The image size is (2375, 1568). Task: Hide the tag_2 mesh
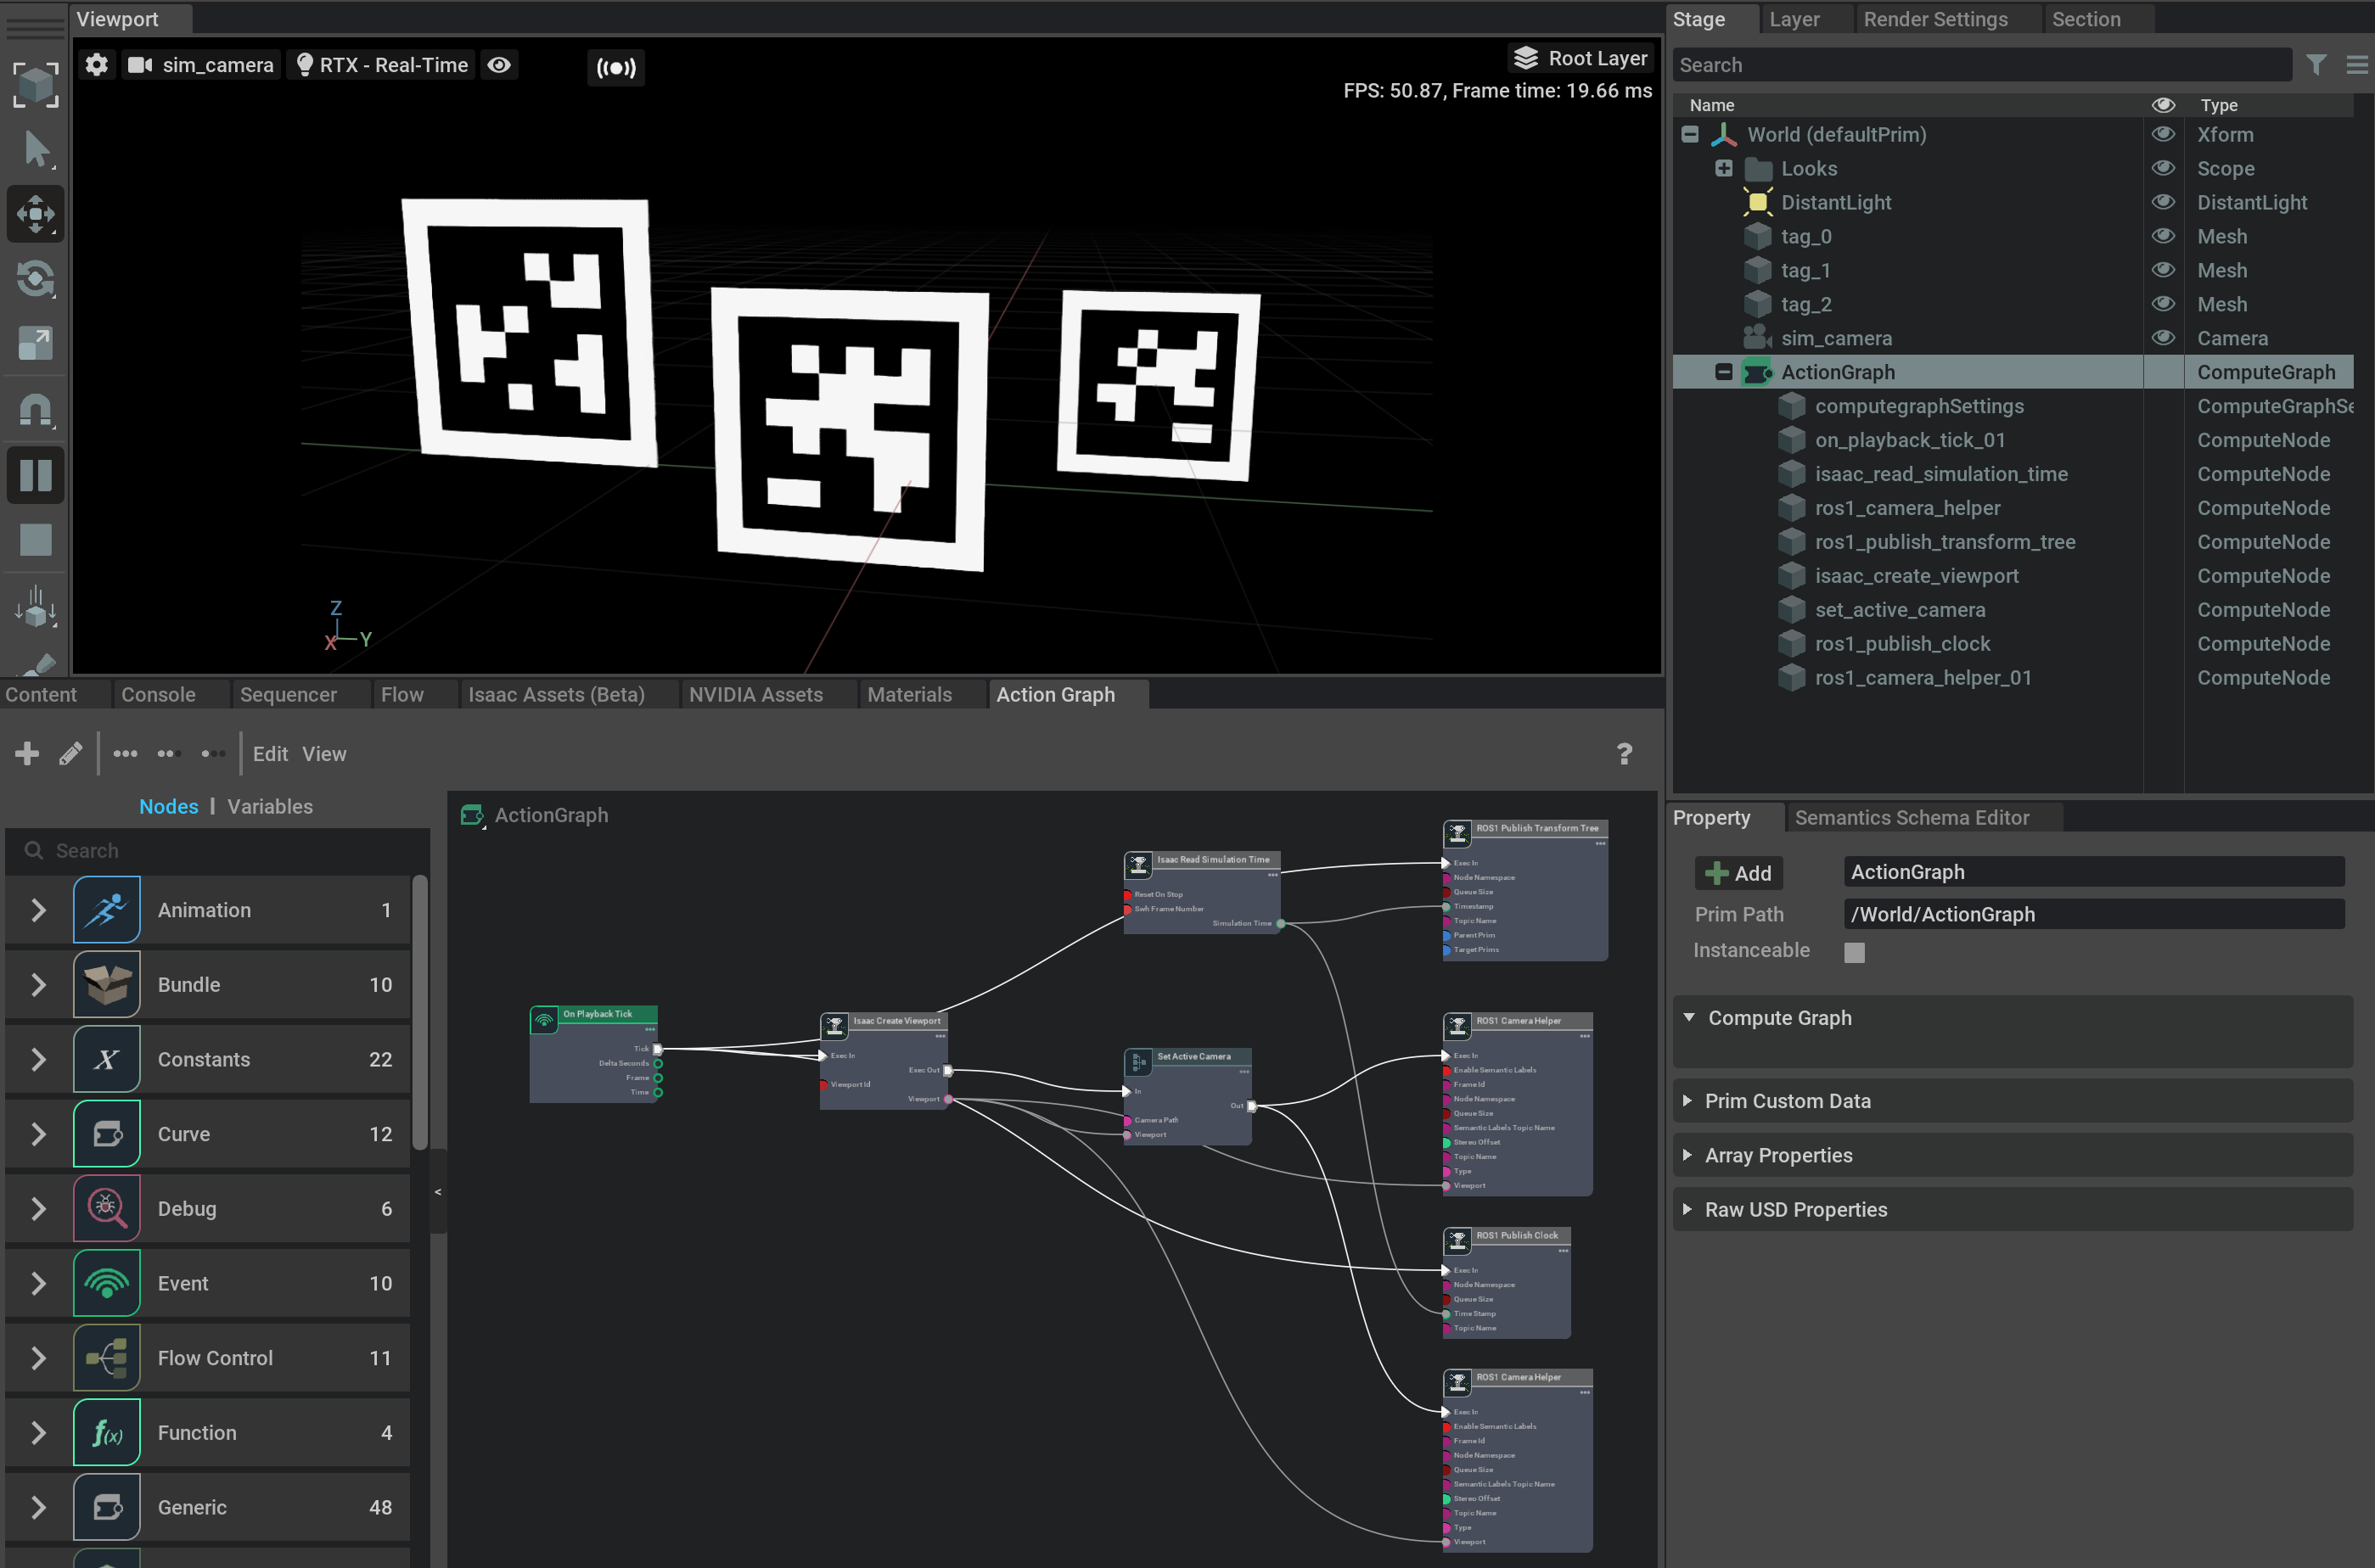2163,304
